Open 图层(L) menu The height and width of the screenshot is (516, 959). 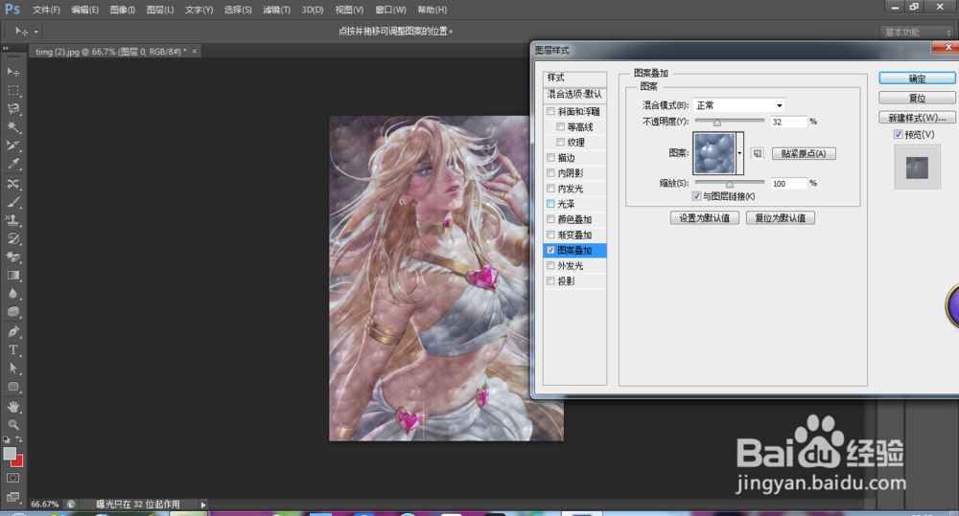point(160,10)
